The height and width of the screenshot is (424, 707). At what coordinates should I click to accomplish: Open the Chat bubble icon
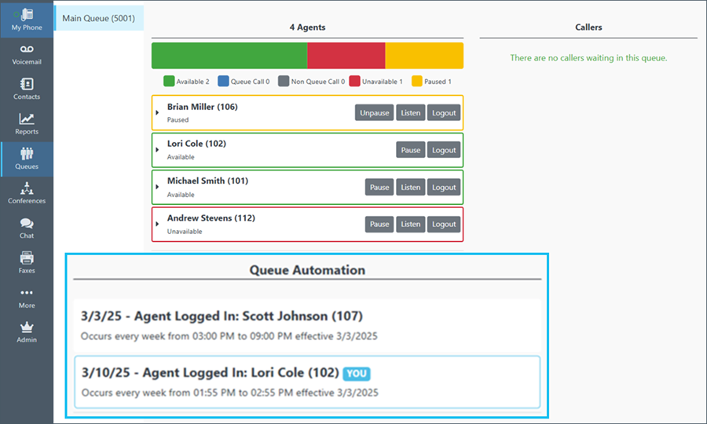click(x=27, y=228)
